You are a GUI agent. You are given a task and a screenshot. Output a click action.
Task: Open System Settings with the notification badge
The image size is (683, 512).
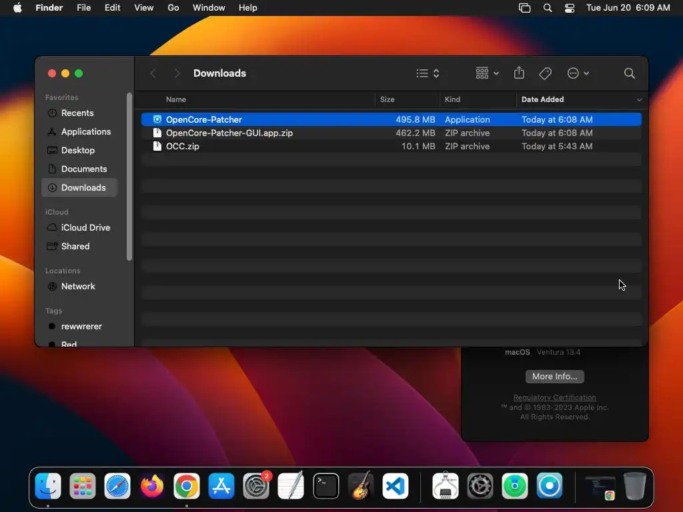pos(256,486)
